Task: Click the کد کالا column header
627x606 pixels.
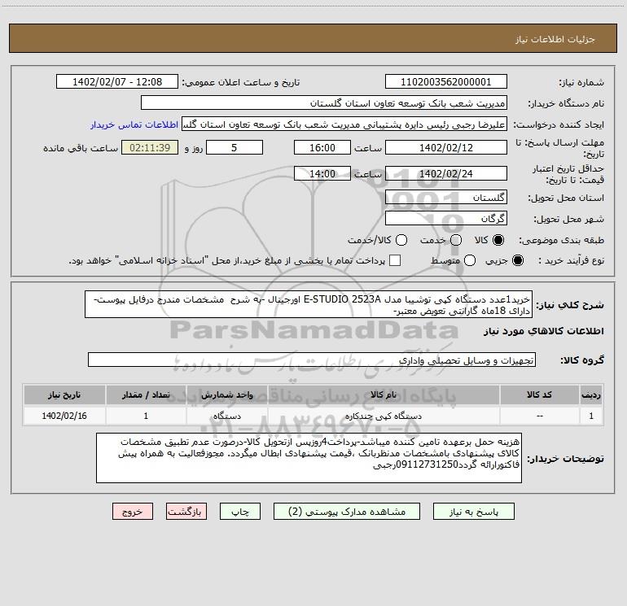Action: point(539,395)
